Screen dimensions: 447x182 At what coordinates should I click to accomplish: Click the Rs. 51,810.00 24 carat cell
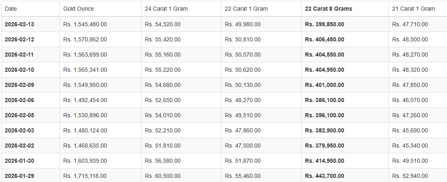(163, 146)
